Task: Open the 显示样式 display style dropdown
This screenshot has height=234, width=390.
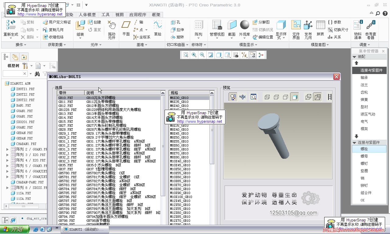Action: coord(281,36)
